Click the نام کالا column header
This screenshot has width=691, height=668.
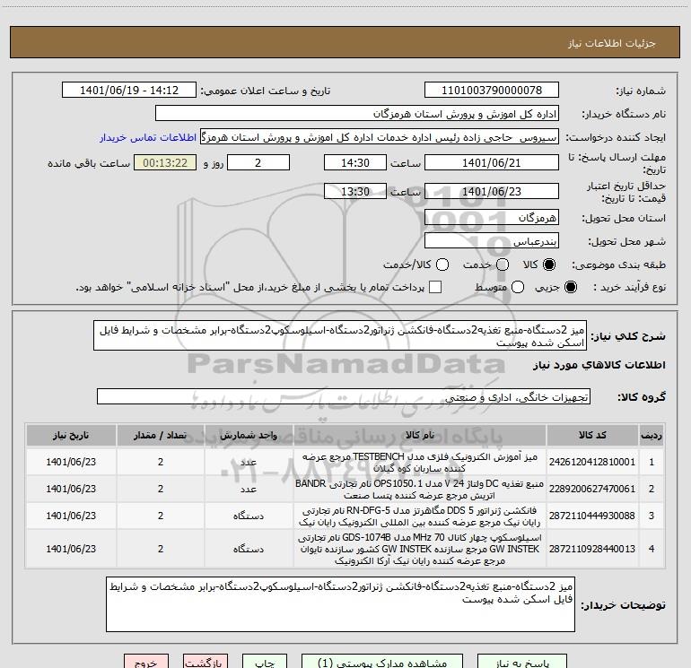tap(420, 435)
